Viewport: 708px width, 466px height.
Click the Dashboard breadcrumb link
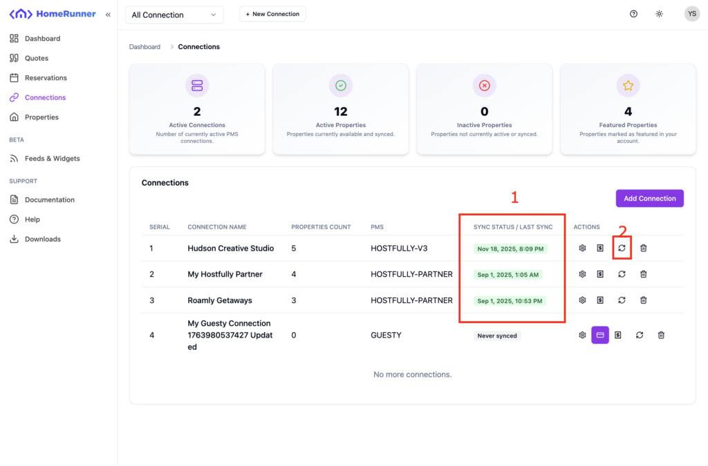145,47
